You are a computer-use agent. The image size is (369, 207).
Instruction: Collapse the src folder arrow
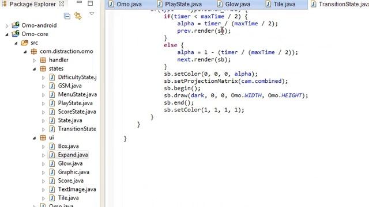click(x=16, y=43)
